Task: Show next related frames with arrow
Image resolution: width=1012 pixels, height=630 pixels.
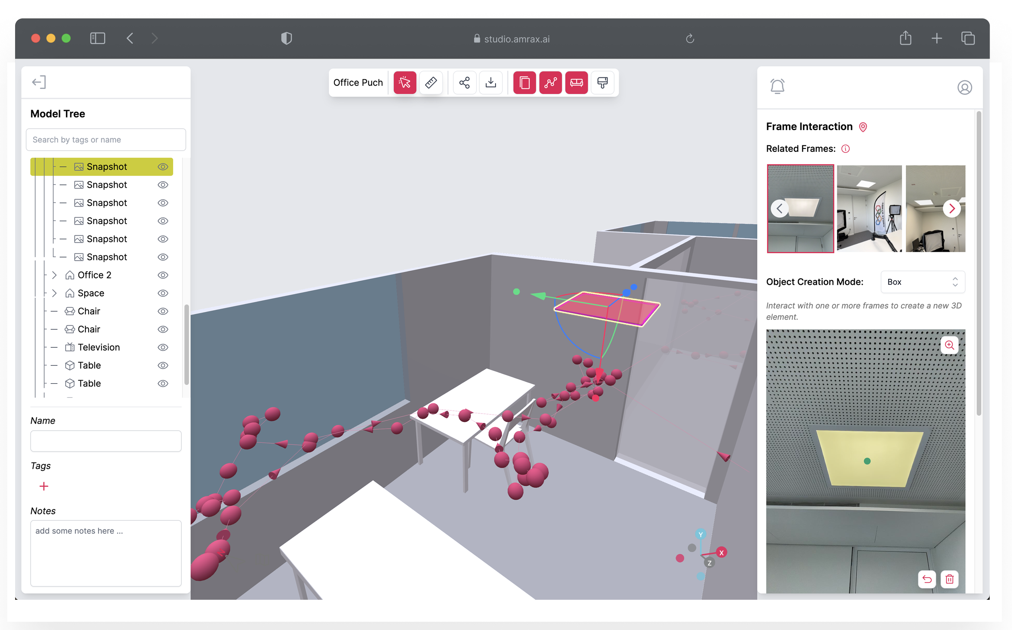Action: click(951, 208)
